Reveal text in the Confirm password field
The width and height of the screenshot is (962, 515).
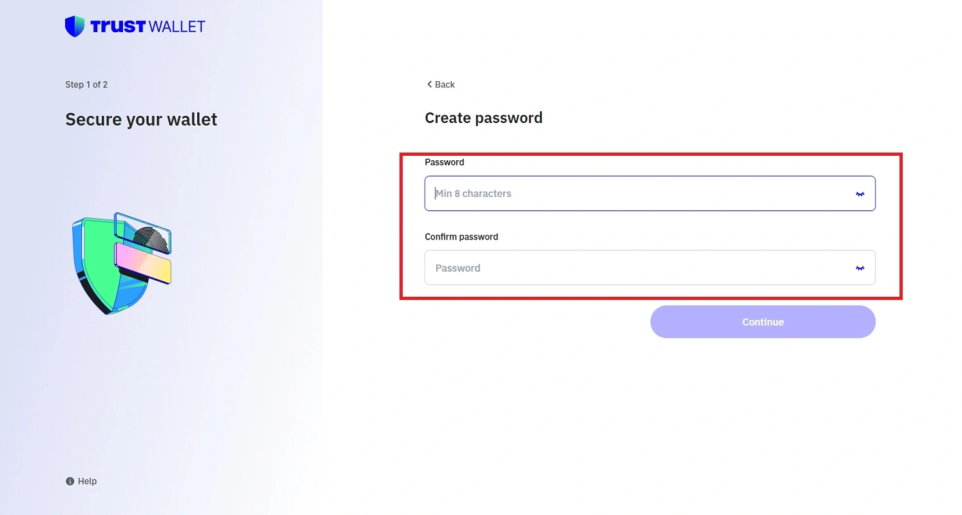coord(860,268)
